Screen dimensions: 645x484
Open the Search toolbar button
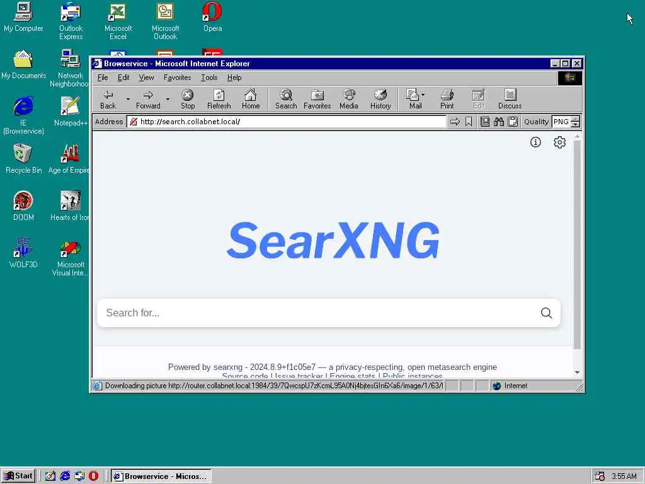[x=286, y=100]
